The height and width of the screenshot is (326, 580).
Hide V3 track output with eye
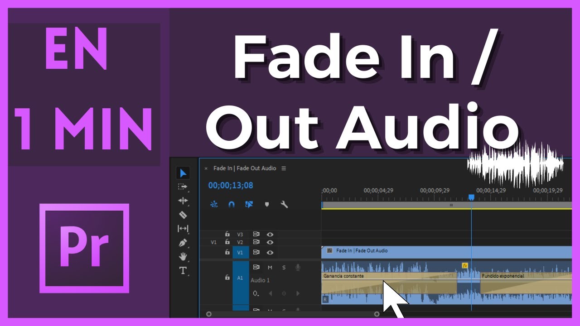(270, 234)
